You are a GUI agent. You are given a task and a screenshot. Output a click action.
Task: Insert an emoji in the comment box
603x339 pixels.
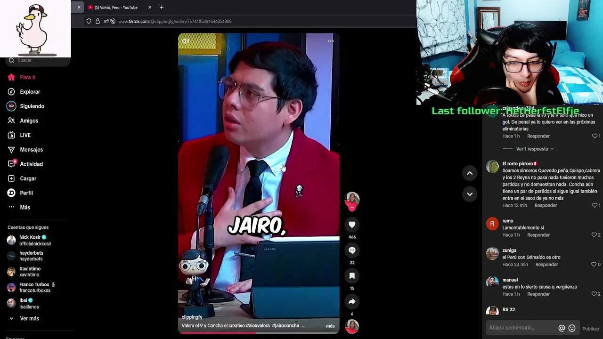pos(571,328)
